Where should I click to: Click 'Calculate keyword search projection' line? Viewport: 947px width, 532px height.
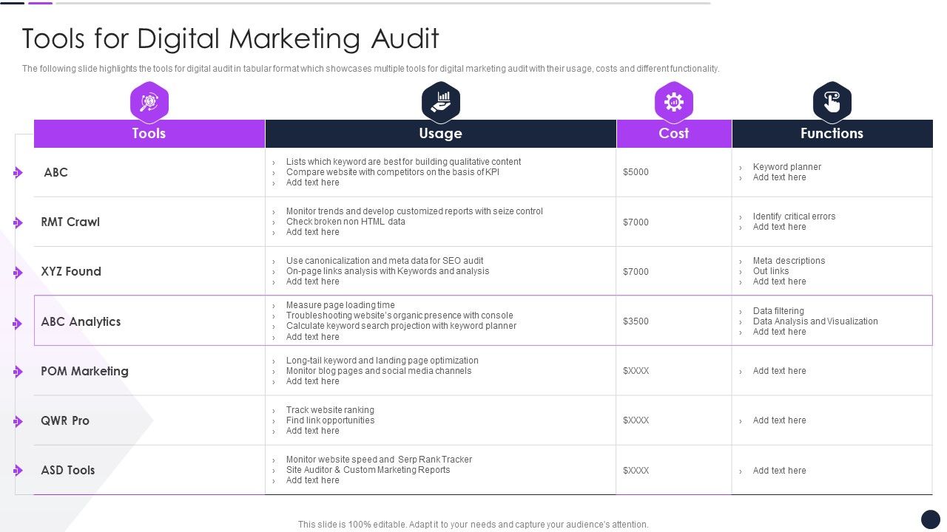[401, 326]
